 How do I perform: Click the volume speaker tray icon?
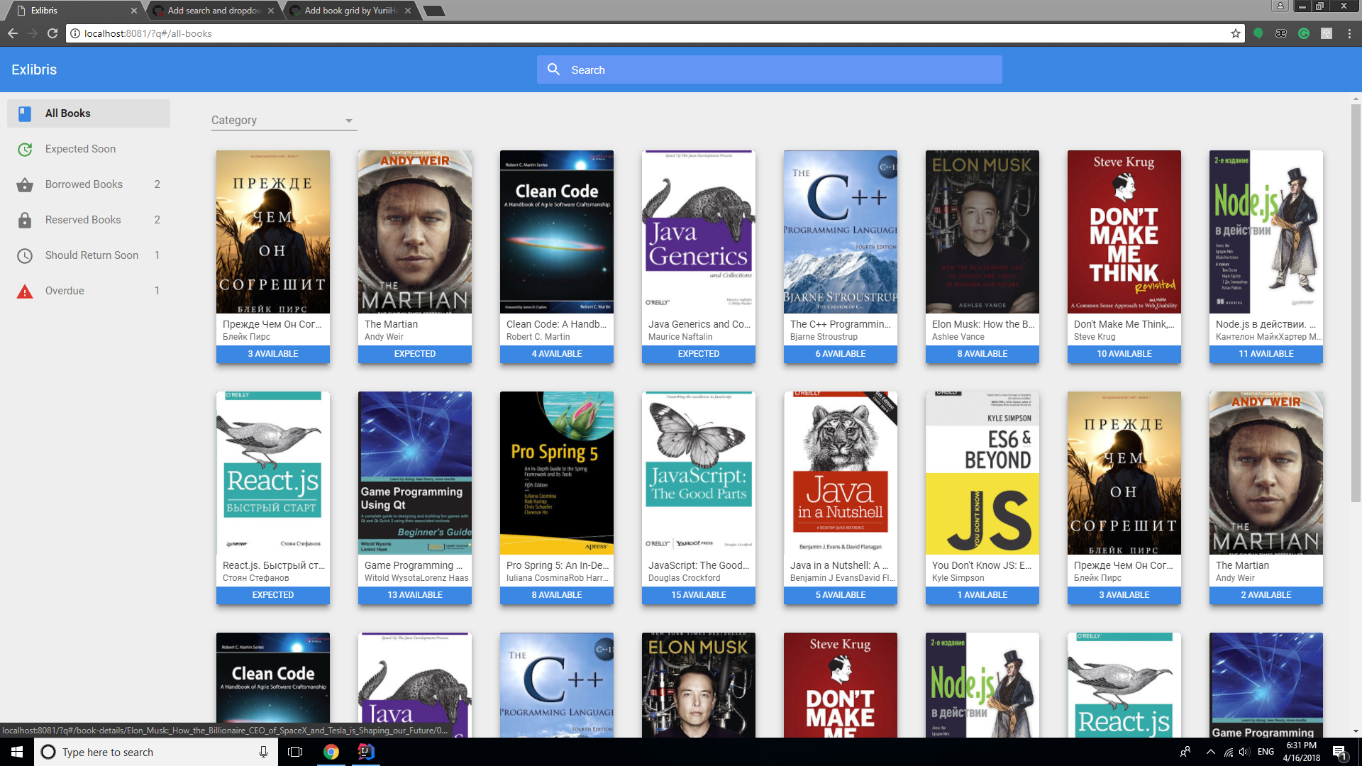(1244, 752)
